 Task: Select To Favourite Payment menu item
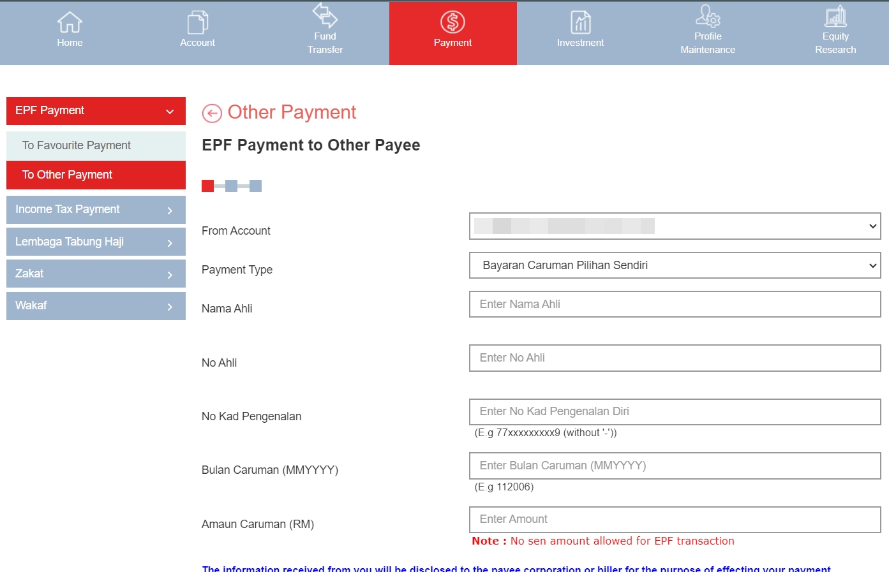coord(96,145)
